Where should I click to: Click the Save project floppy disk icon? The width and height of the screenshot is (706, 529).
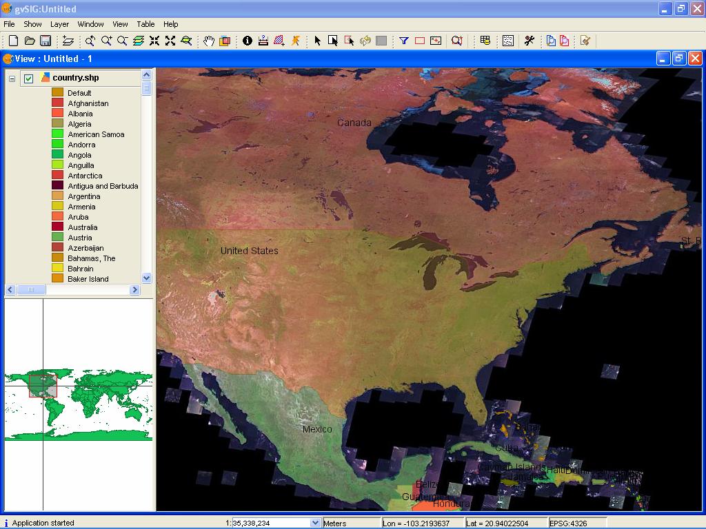click(x=46, y=41)
